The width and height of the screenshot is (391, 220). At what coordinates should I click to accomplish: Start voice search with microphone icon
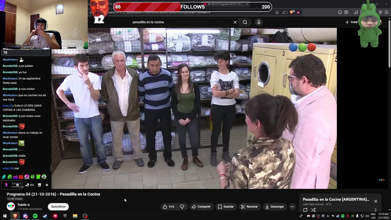(x=259, y=22)
